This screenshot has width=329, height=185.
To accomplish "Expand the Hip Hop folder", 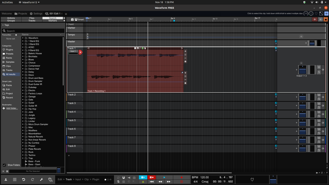I will (x=23, y=109).
